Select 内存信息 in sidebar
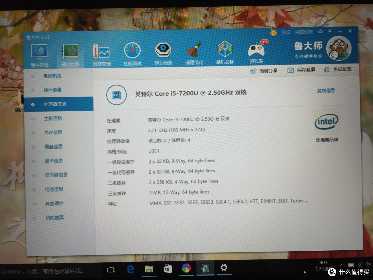 53,132
